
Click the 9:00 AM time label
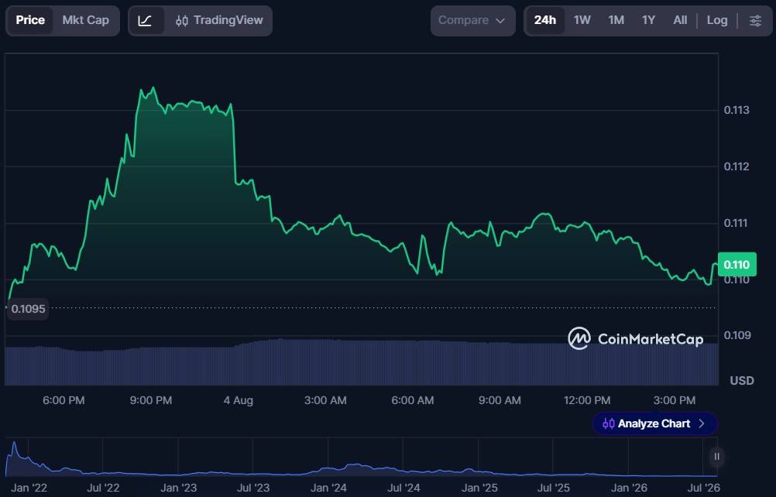click(500, 400)
